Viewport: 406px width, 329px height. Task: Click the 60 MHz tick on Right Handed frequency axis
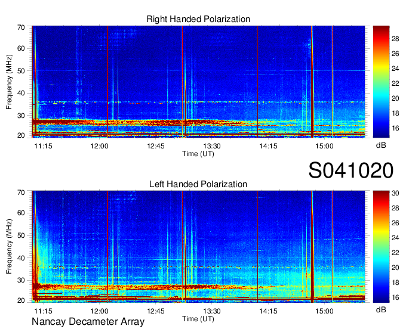[21, 48]
